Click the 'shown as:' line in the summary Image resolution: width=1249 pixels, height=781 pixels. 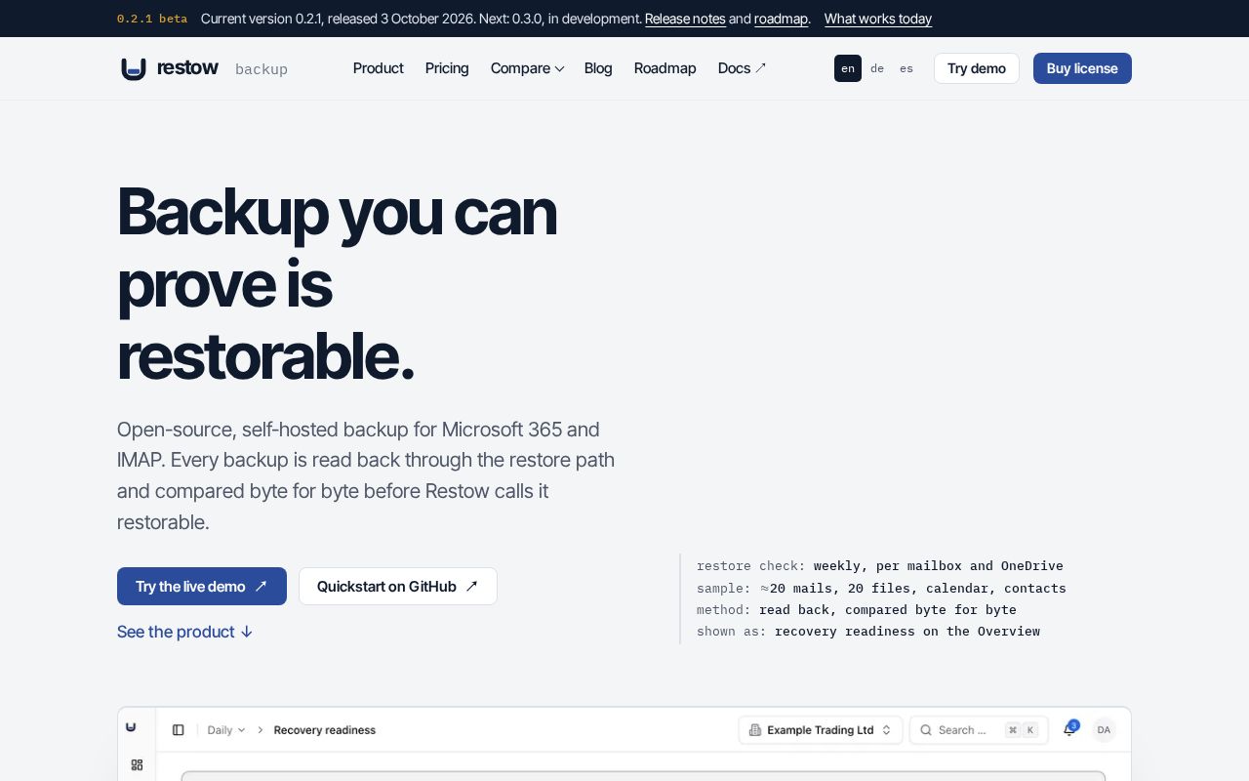click(868, 632)
